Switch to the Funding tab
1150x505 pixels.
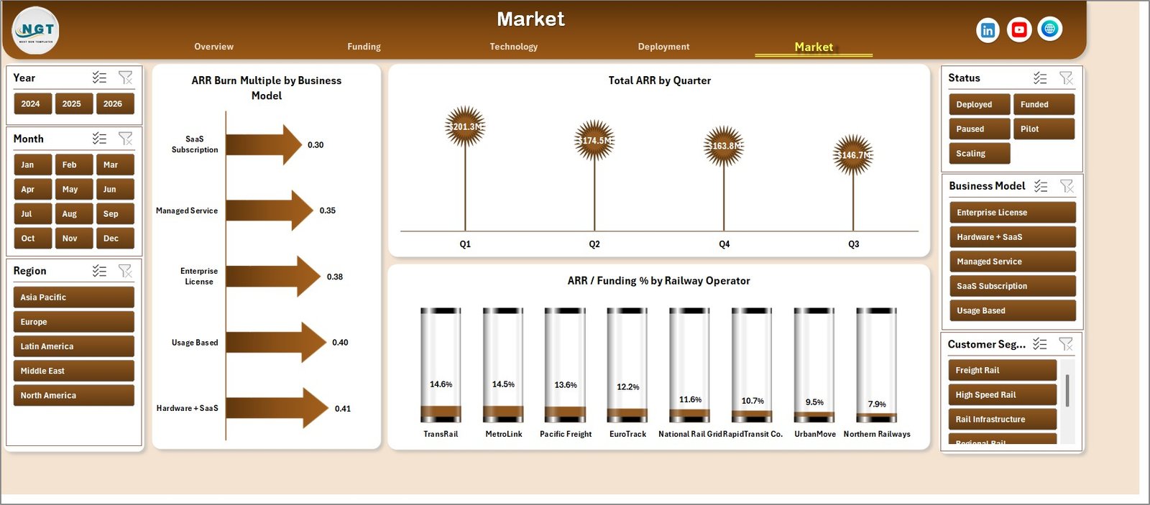[364, 47]
